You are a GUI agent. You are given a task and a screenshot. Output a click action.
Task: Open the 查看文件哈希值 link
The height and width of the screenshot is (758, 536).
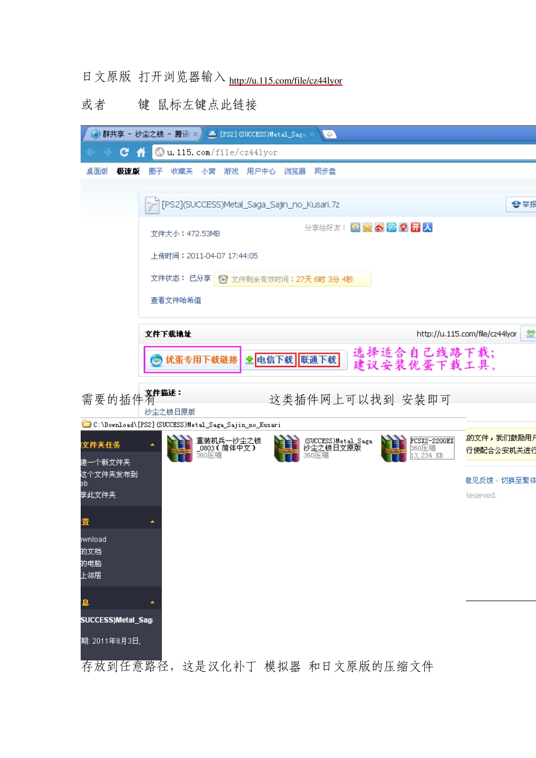tap(176, 301)
